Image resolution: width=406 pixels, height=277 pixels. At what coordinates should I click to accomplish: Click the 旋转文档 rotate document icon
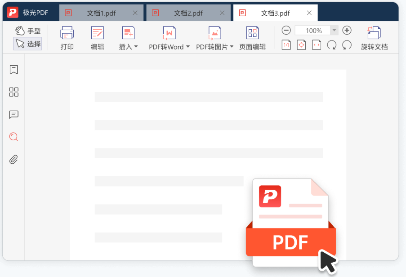pyautogui.click(x=374, y=33)
